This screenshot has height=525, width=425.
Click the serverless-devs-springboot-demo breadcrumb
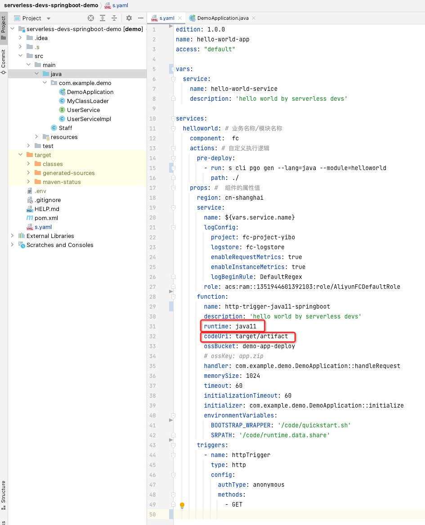click(51, 5)
